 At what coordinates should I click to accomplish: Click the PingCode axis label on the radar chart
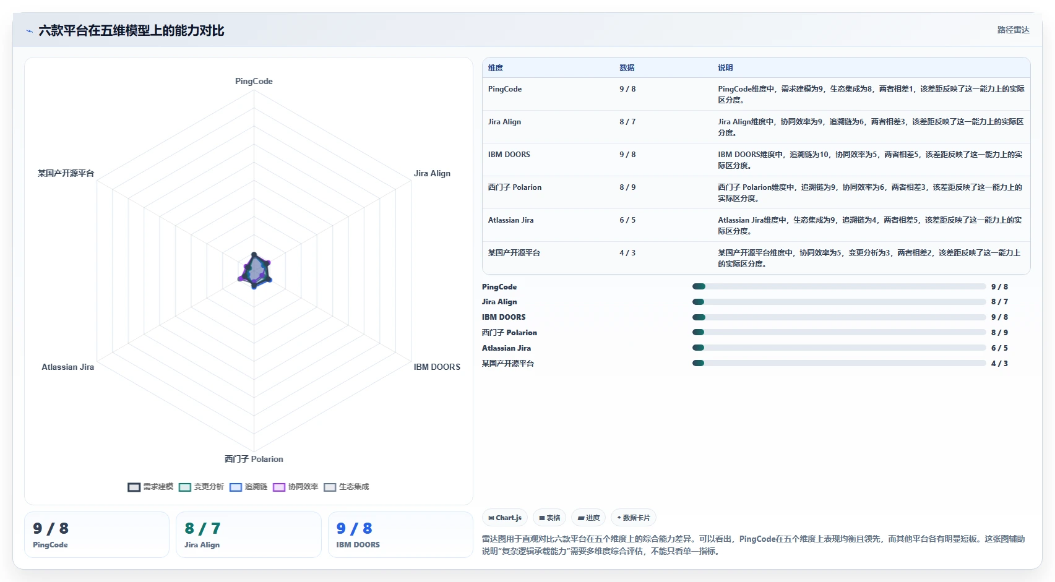(254, 81)
